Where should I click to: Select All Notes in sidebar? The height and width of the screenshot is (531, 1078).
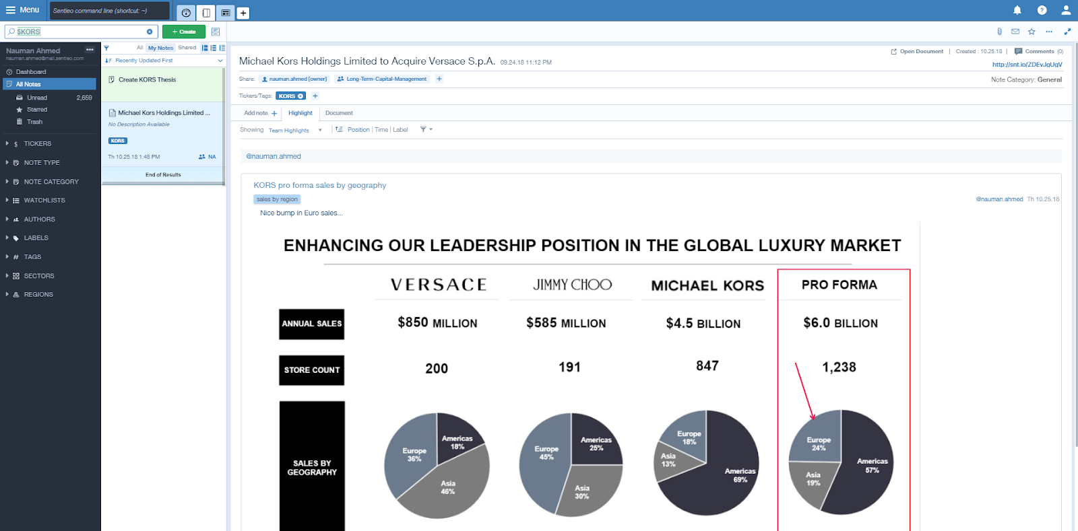50,84
